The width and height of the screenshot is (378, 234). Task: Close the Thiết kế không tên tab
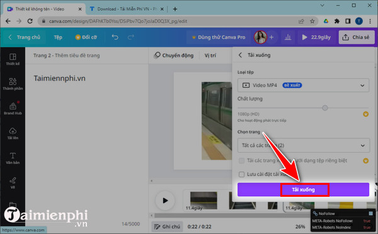(80, 9)
